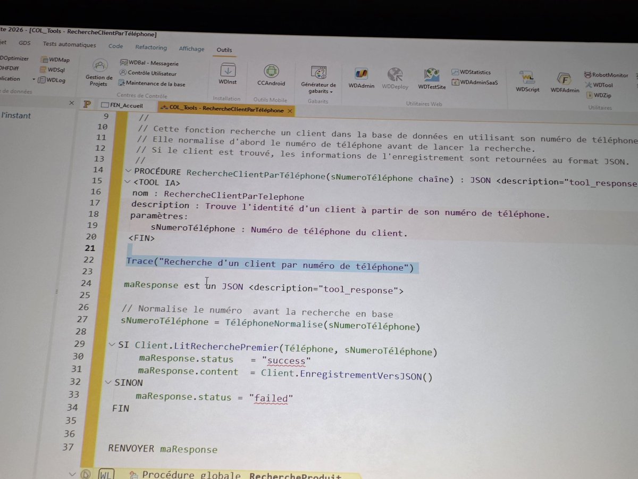Screen dimensions: 638x479
Task: Collapse the TOOL IA block
Action: pos(127,182)
